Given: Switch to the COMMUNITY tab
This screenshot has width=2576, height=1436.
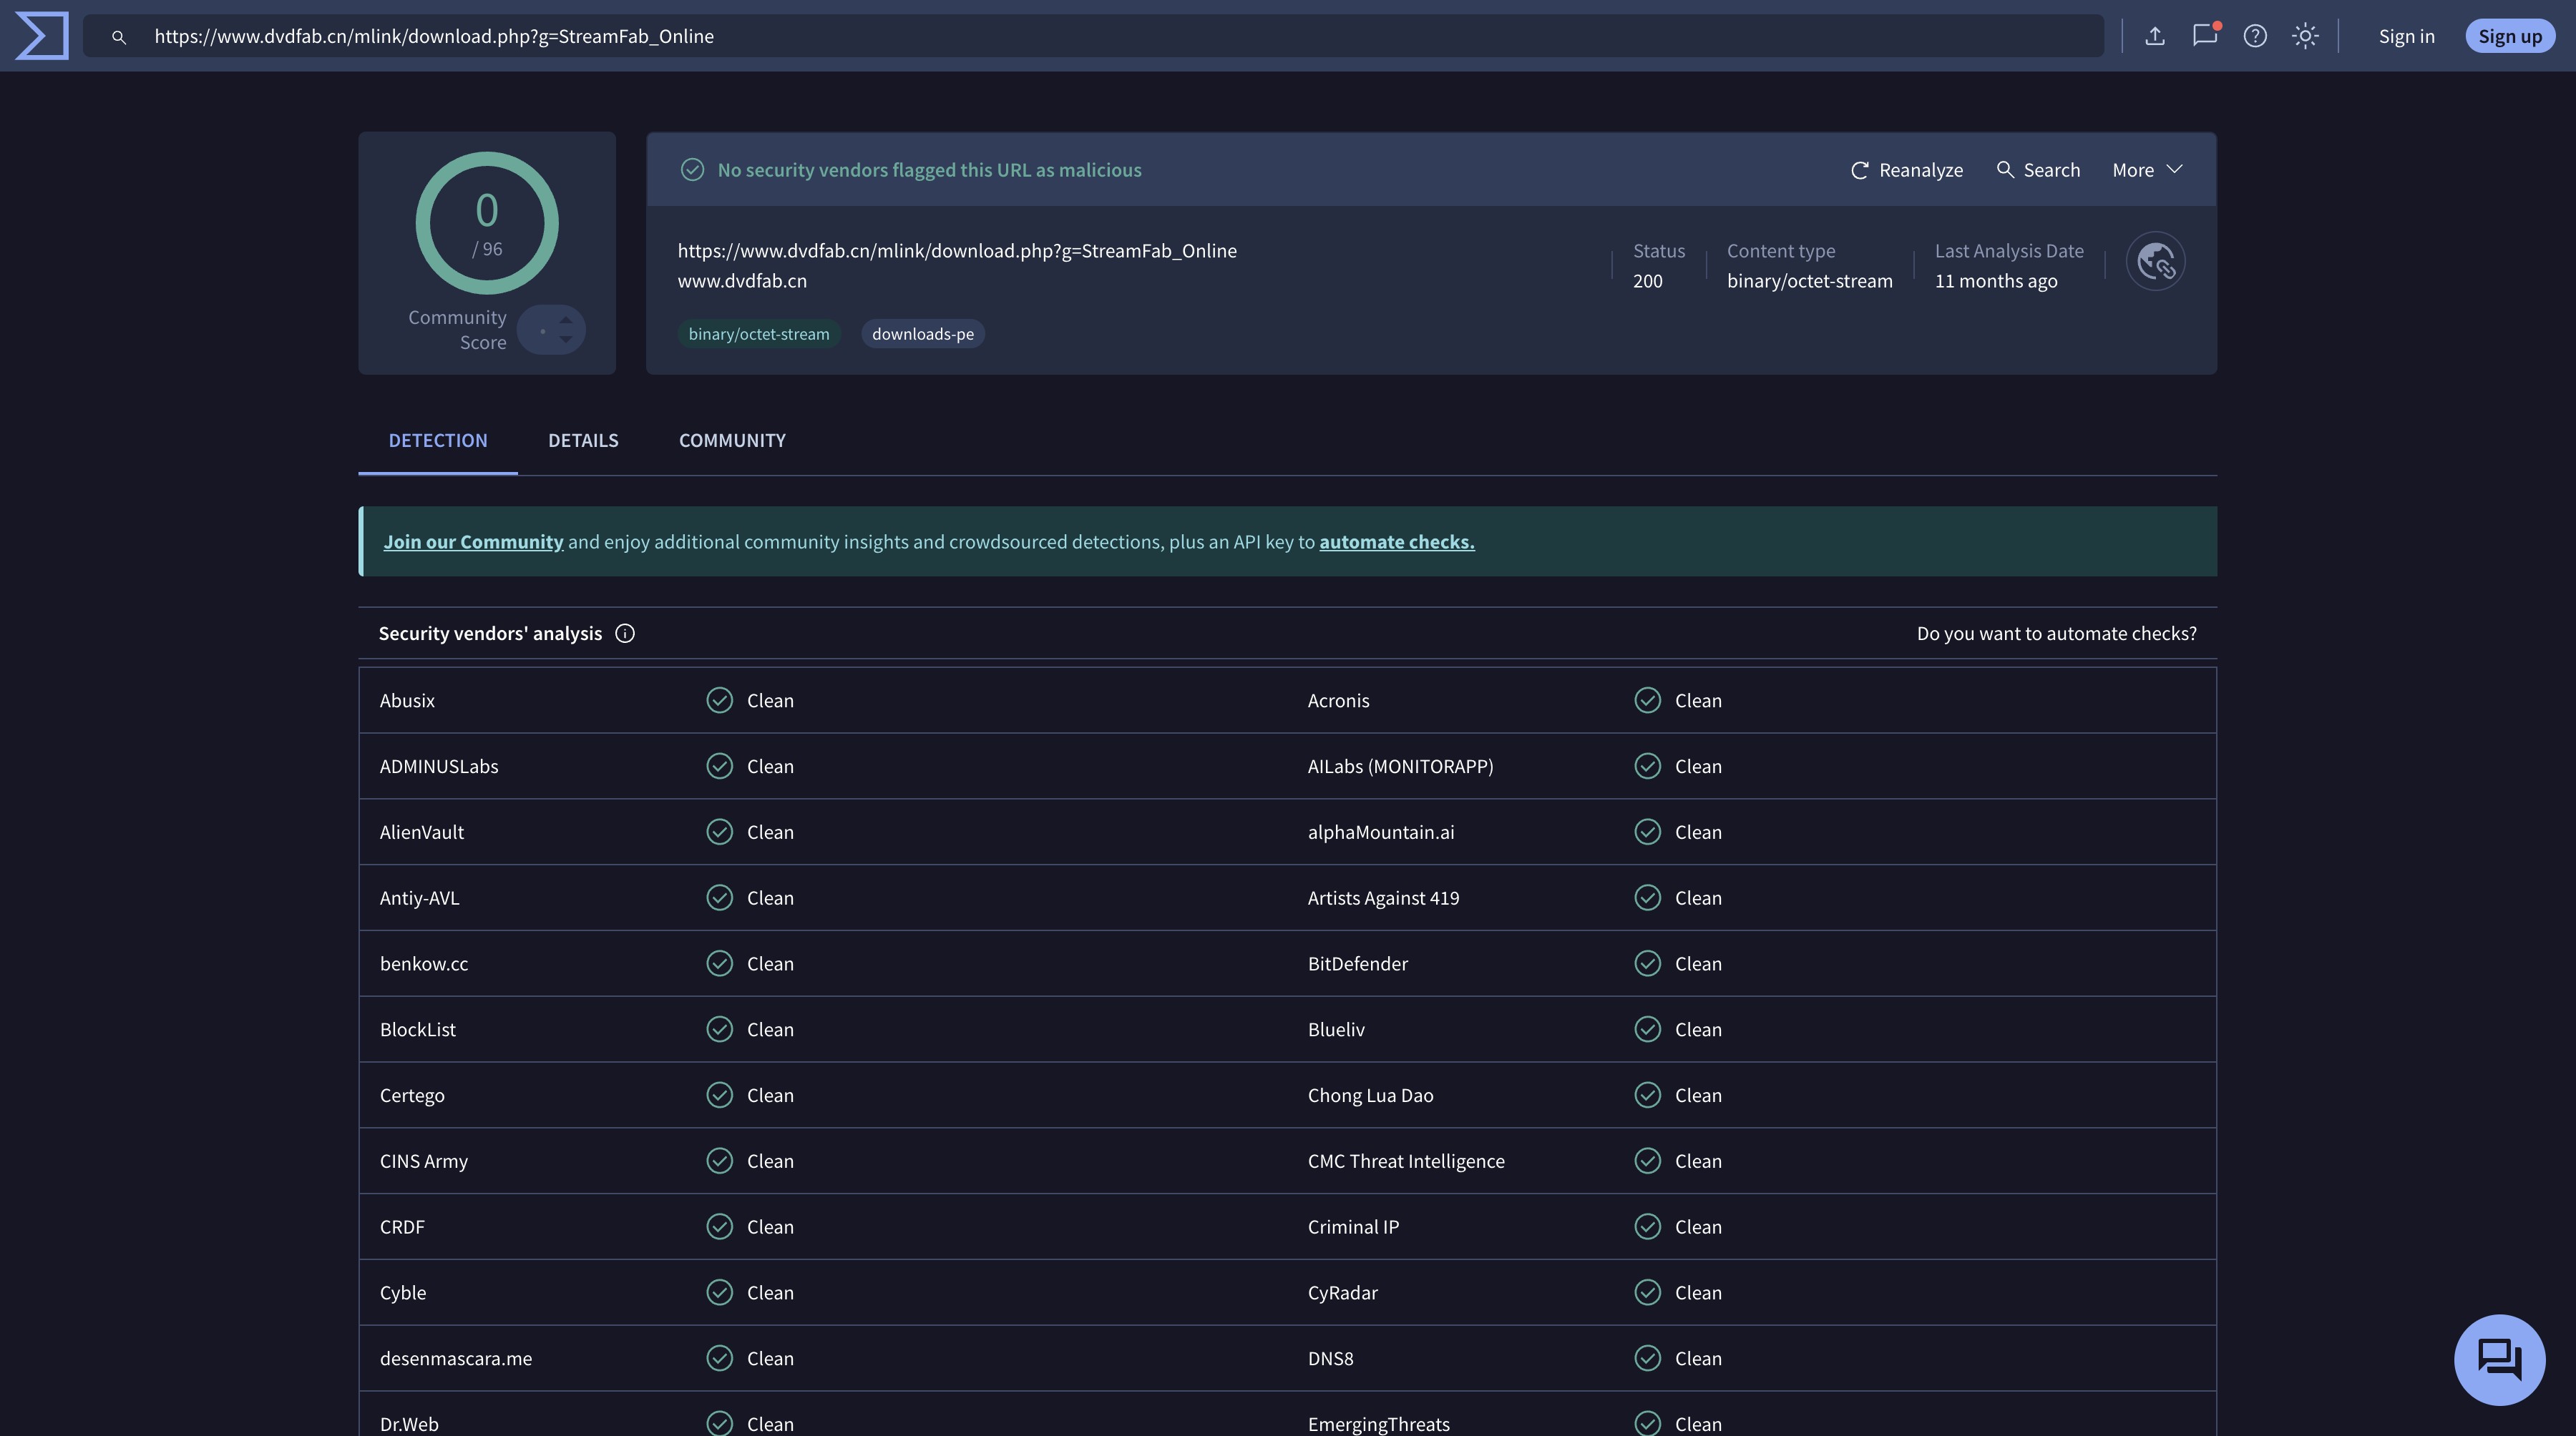Looking at the screenshot, I should coord(732,440).
